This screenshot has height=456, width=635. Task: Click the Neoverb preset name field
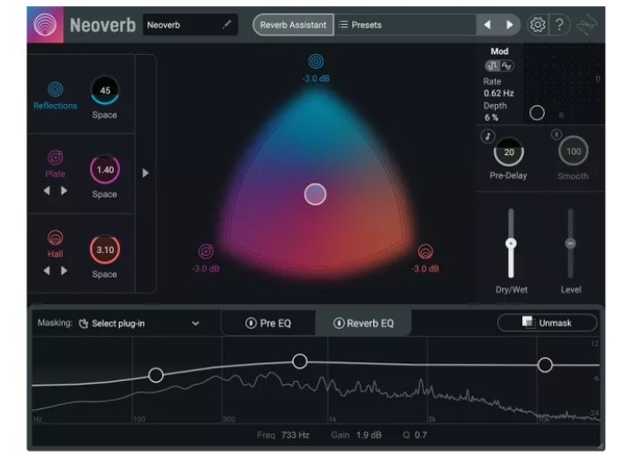pyautogui.click(x=190, y=25)
